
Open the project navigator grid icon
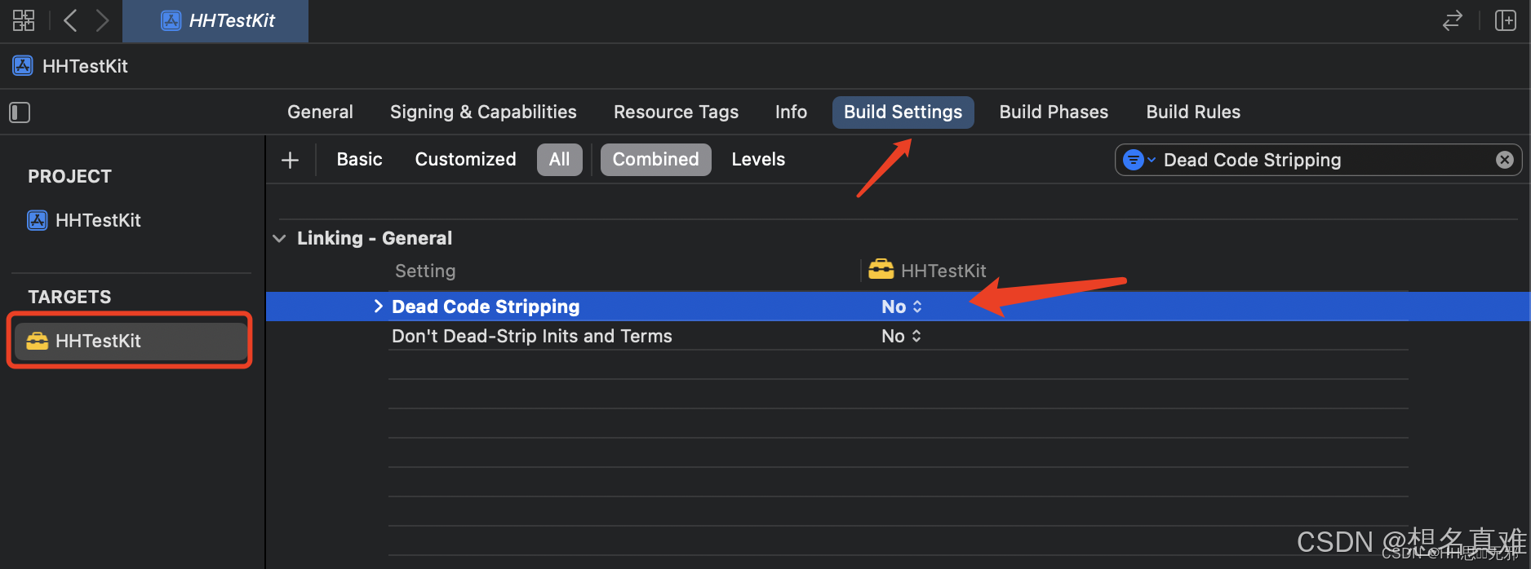point(24,20)
